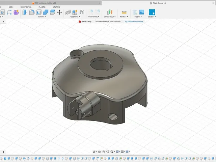The image size is (216, 162).
Task: Click the Insert image canvas icon
Action: click(142, 12)
